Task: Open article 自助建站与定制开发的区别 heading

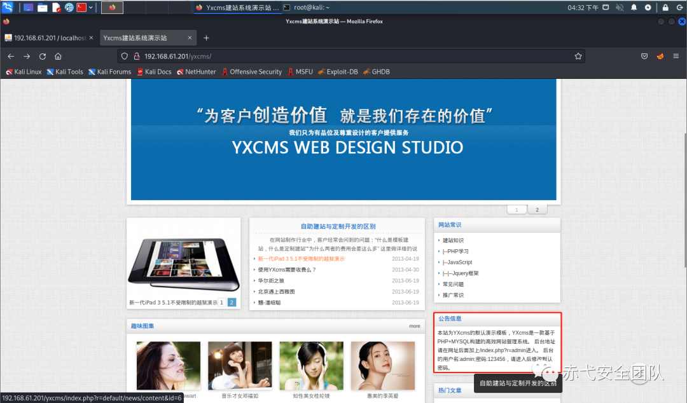Action: (338, 226)
